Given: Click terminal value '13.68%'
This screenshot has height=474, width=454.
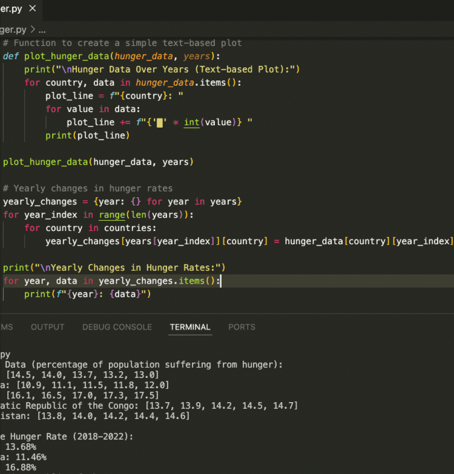Looking at the screenshot, I should coord(21,447).
